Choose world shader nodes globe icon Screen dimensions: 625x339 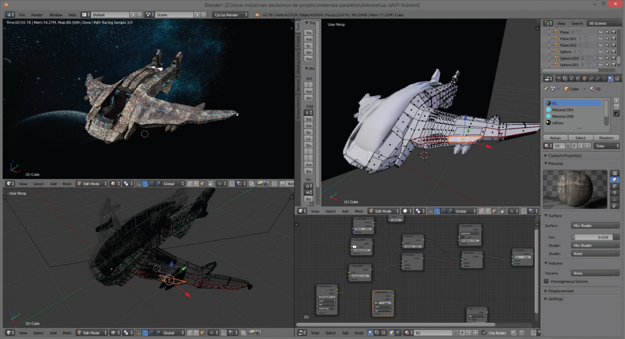click(x=398, y=333)
